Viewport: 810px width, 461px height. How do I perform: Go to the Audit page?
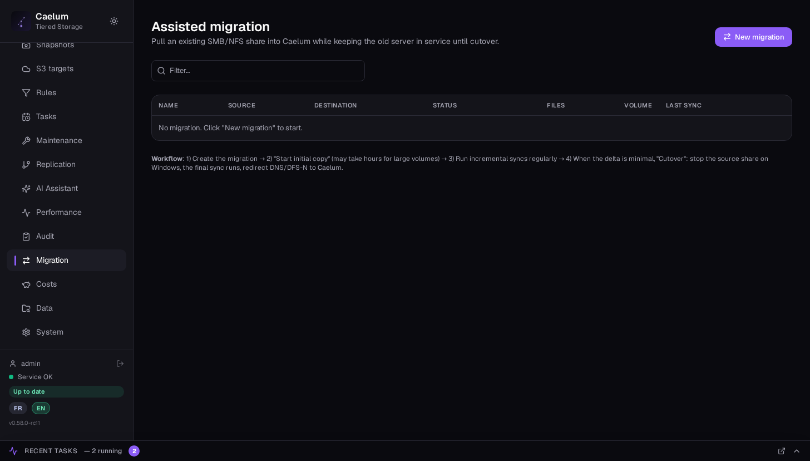click(66, 237)
